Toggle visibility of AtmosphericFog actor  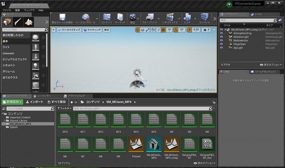click(x=221, y=33)
